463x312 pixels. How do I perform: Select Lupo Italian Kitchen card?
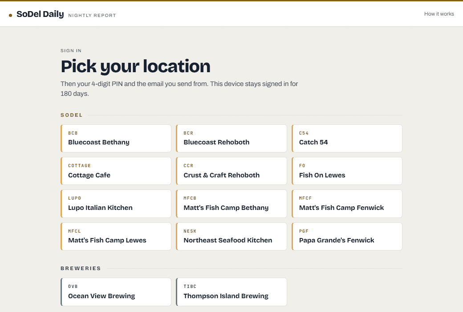[116, 204]
